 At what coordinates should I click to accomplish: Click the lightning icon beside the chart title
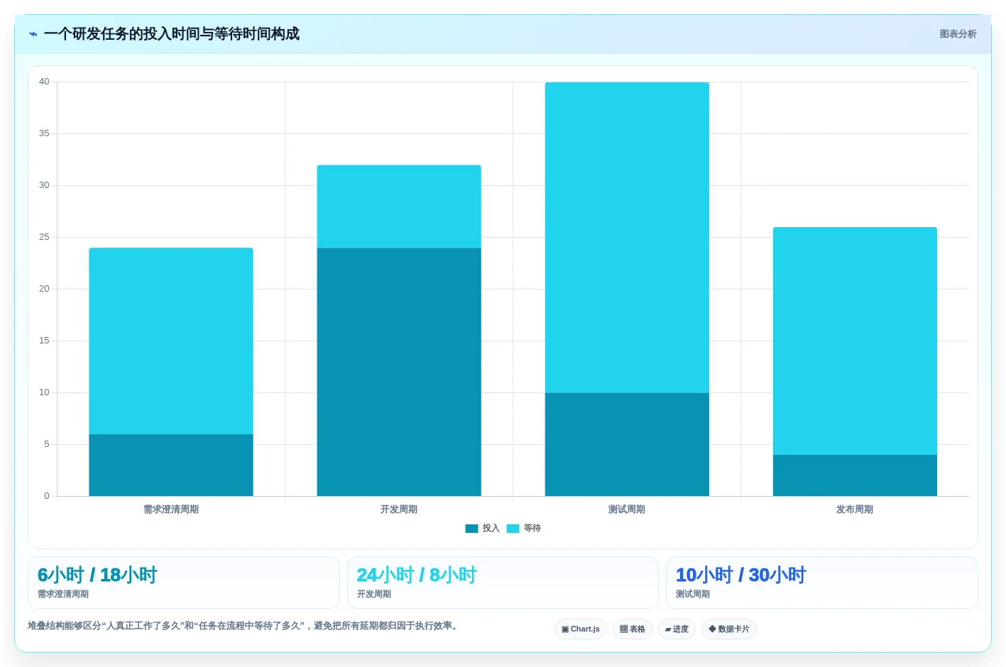pyautogui.click(x=33, y=34)
